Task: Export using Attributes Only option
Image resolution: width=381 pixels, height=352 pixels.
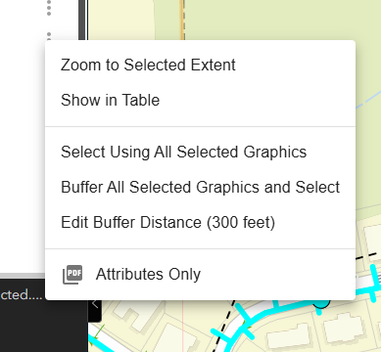Action: click(148, 274)
